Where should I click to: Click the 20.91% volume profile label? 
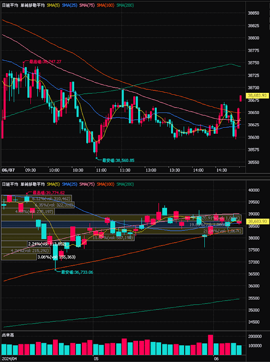pos(221,218)
